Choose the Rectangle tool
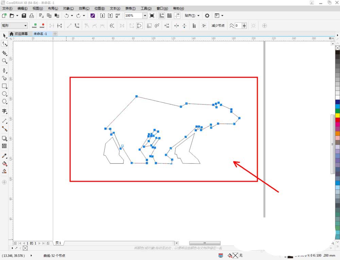Screen dimensions: 340x260 (4, 86)
